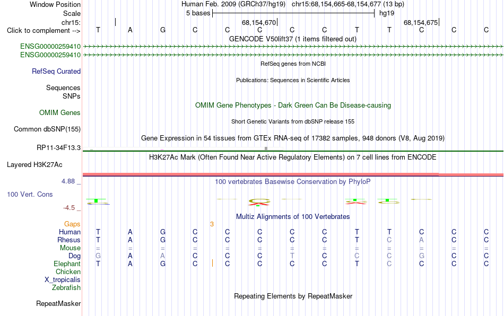Click Multiz Alignments of 100 Vertebrates title

tap(293, 217)
